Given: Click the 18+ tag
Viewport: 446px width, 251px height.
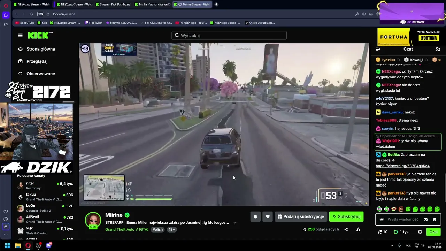Looking at the screenshot, I should [x=172, y=229].
